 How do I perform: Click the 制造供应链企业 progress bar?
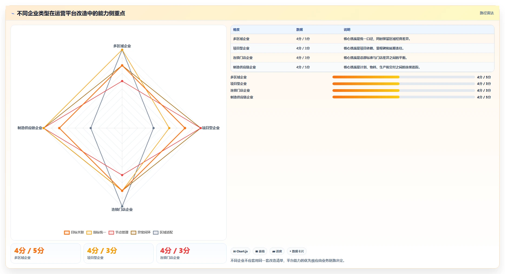tap(404, 97)
